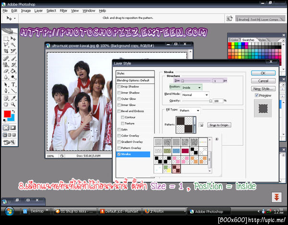
Task: Select the Hand tool
Action: (6, 105)
